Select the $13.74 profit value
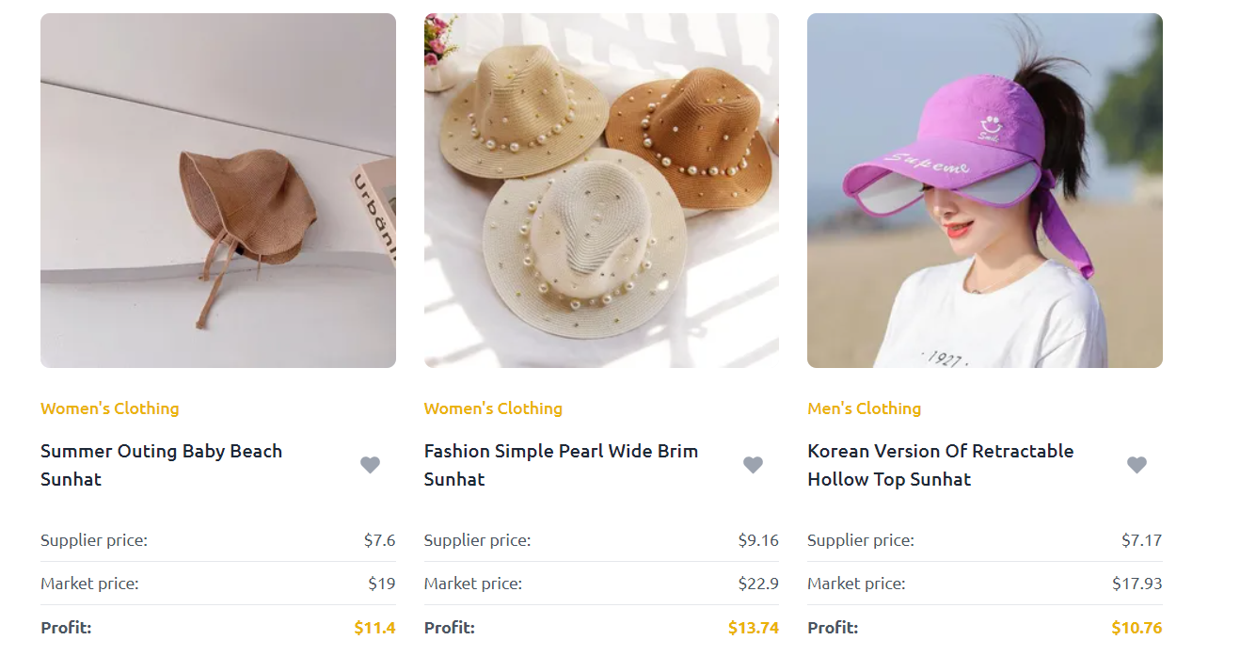 coord(754,628)
